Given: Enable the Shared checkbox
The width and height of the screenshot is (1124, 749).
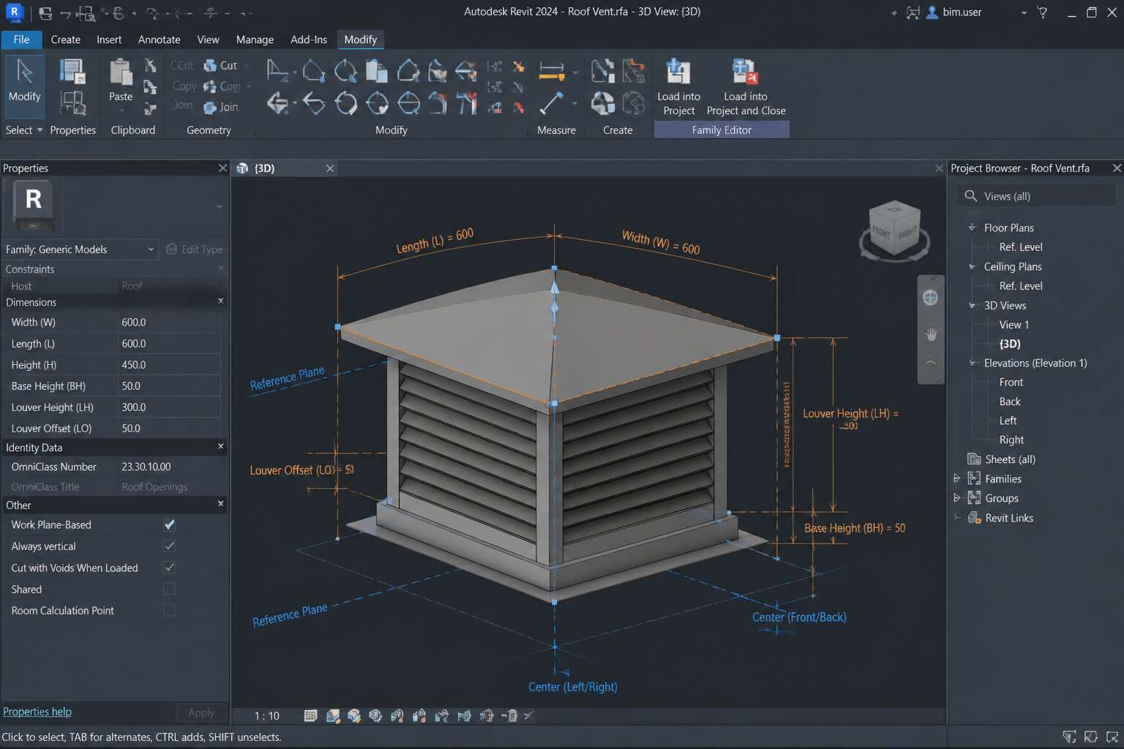Looking at the screenshot, I should [169, 589].
